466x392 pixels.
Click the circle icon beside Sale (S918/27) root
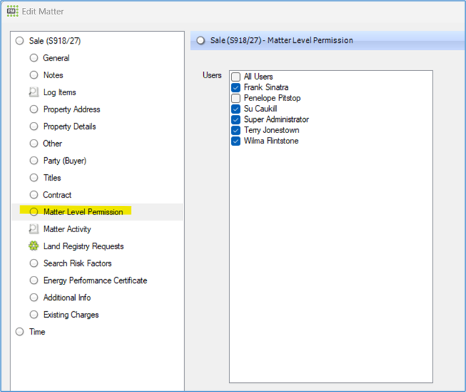(x=20, y=40)
